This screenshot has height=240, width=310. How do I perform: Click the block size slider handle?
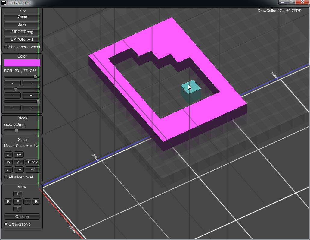tap(17, 131)
